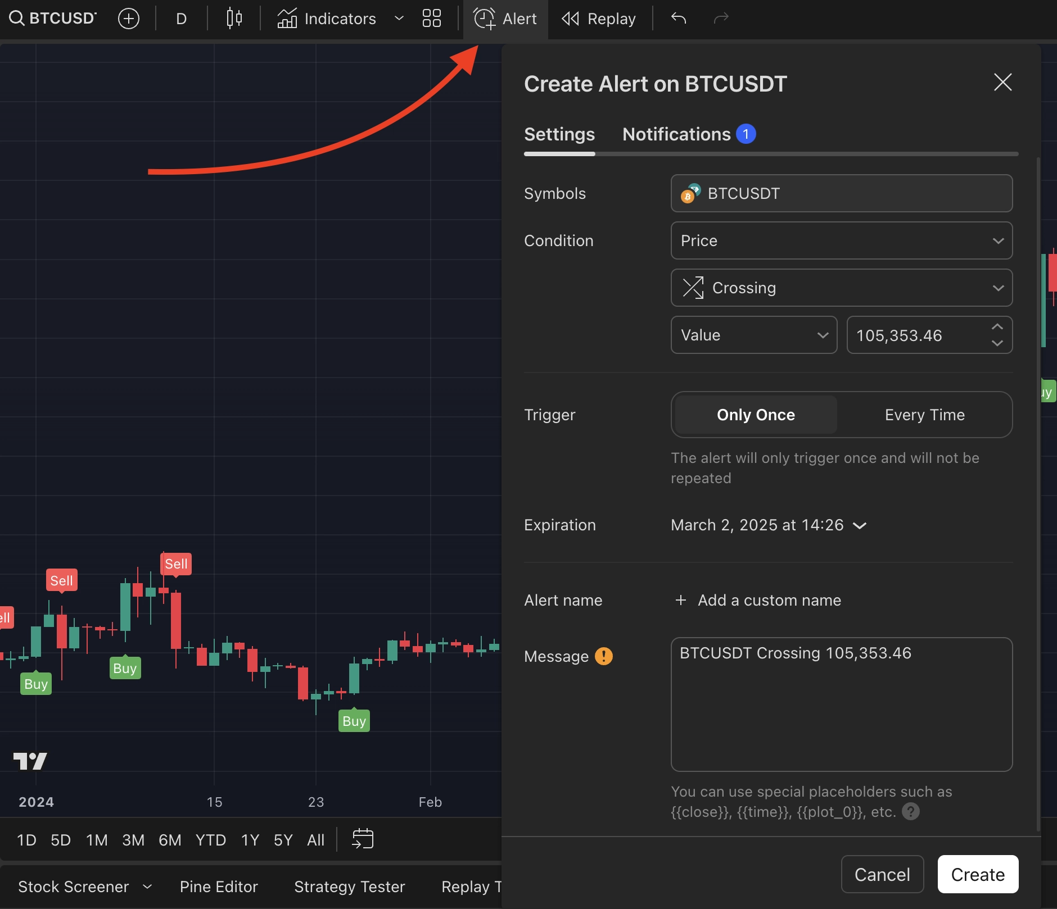
Task: Open the go-to-date calendar icon
Action: (363, 839)
